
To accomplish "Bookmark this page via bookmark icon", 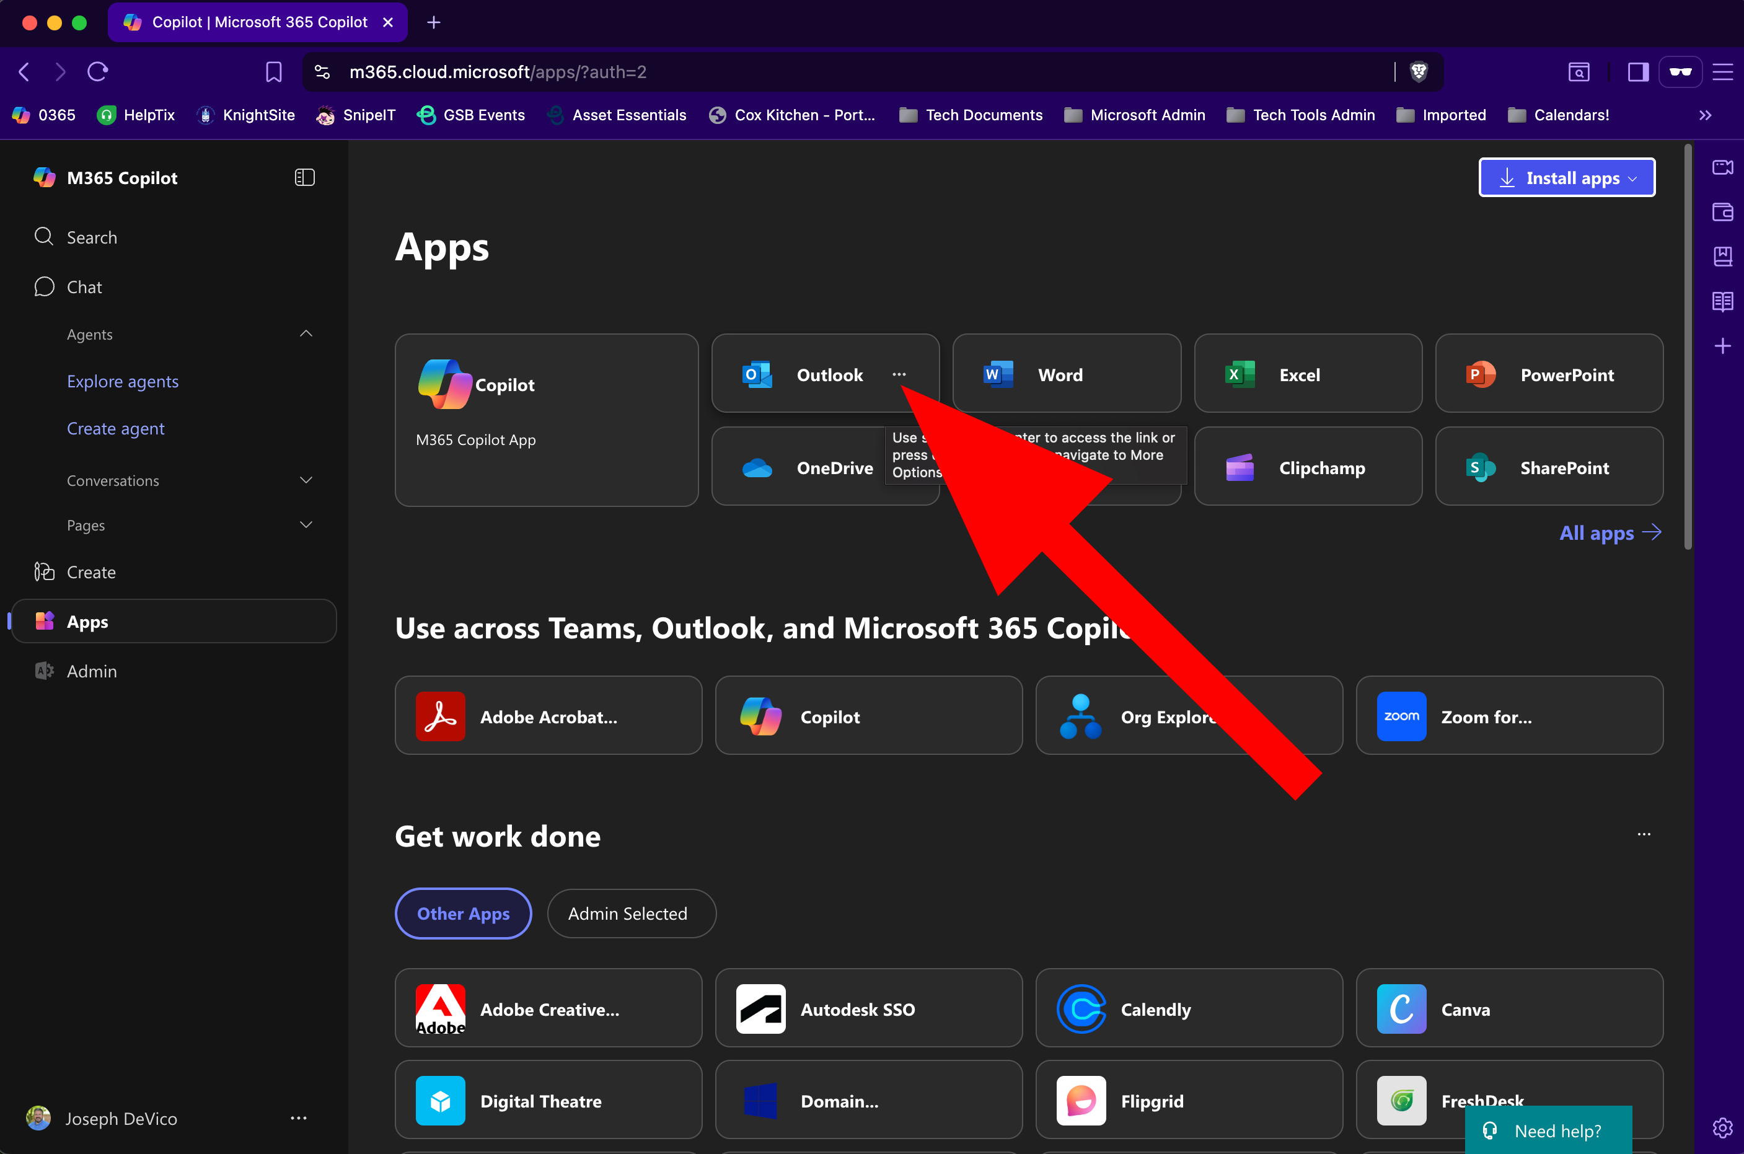I will (274, 71).
